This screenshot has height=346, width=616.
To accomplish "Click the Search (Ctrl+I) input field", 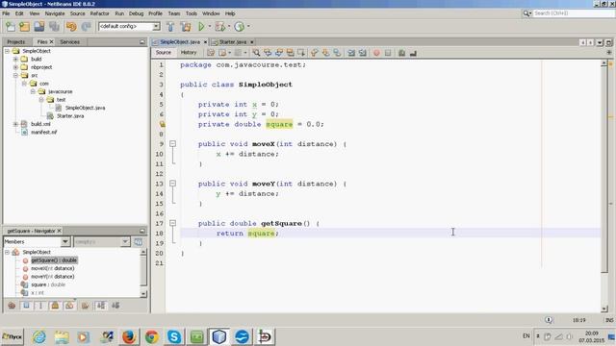I will point(573,13).
